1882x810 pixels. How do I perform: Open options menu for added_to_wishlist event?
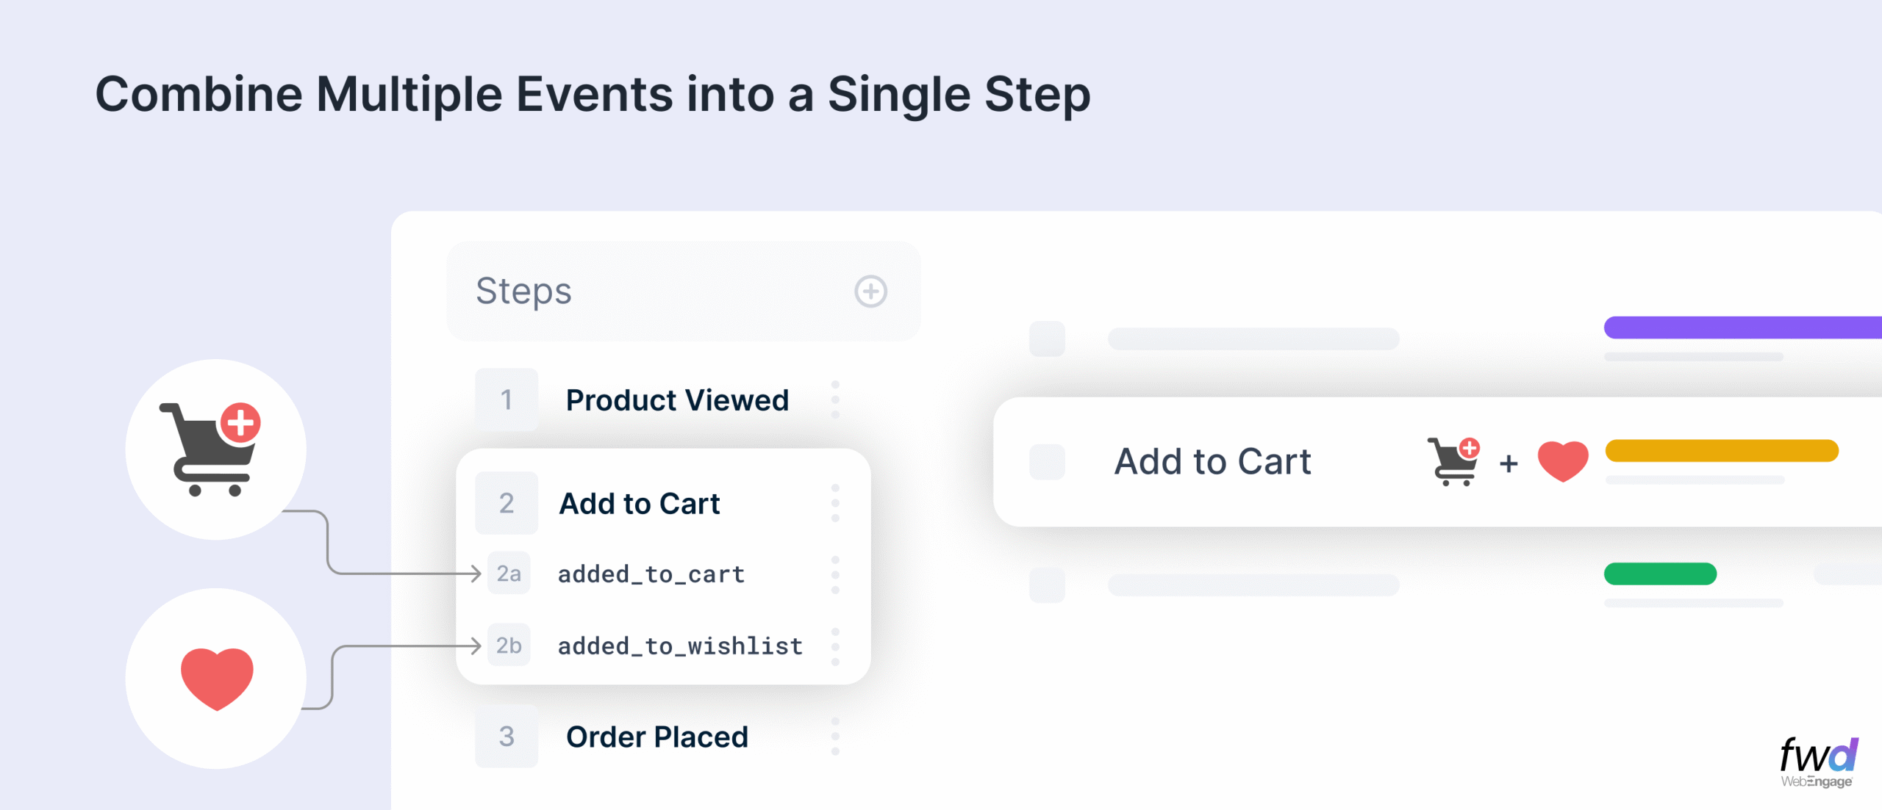pyautogui.click(x=835, y=646)
